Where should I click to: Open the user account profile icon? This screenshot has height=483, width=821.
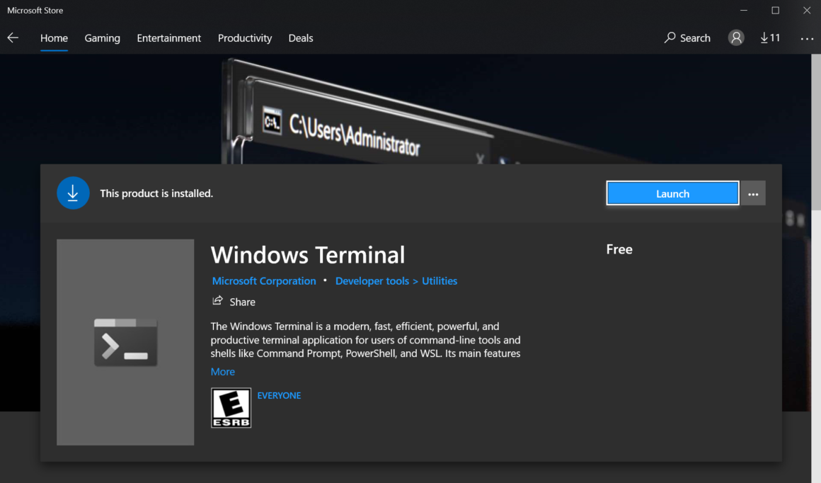click(735, 38)
